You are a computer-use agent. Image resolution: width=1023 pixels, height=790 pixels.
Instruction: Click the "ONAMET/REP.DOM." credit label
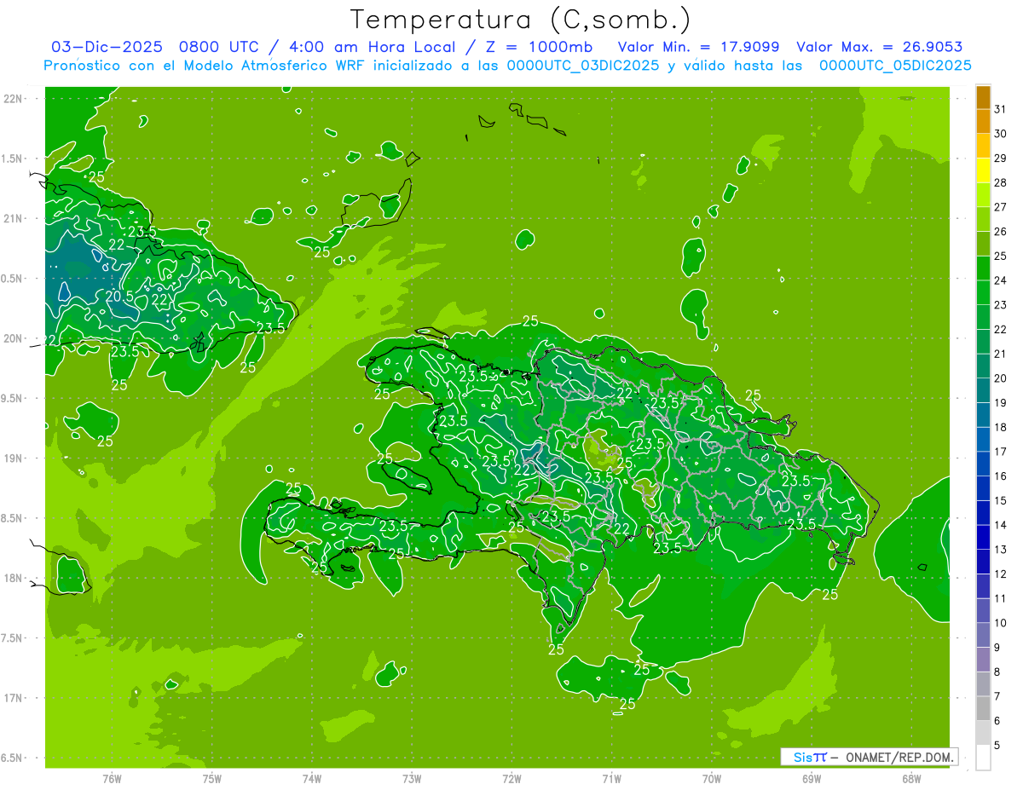tap(899, 758)
